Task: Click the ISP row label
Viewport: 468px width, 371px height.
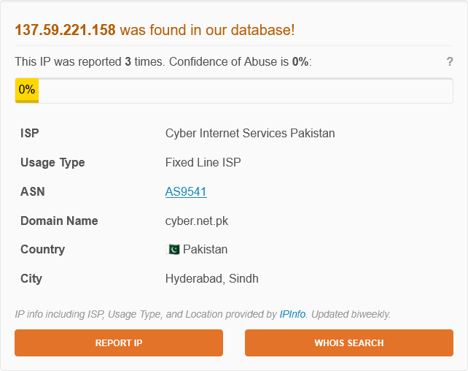Action: tap(30, 133)
